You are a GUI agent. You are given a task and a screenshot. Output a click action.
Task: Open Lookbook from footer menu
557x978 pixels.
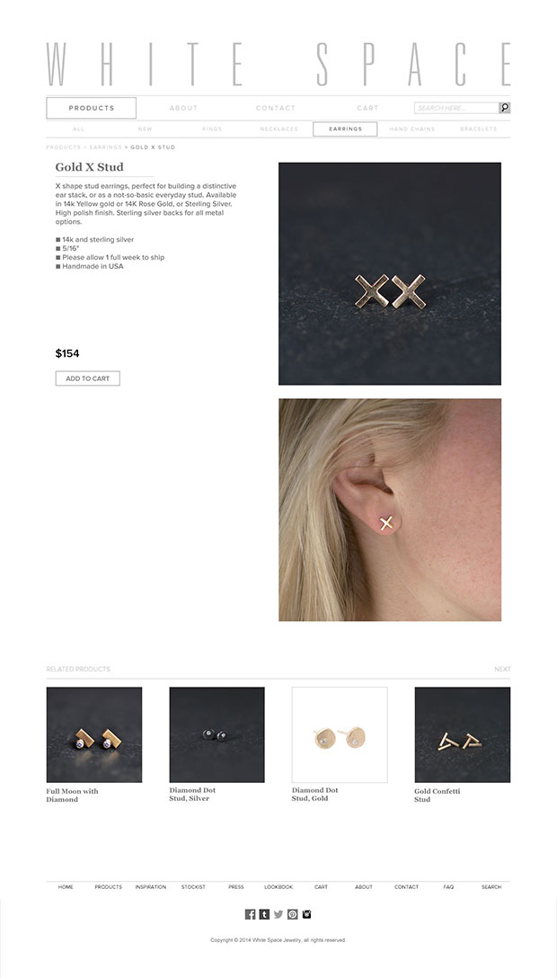[x=278, y=887]
